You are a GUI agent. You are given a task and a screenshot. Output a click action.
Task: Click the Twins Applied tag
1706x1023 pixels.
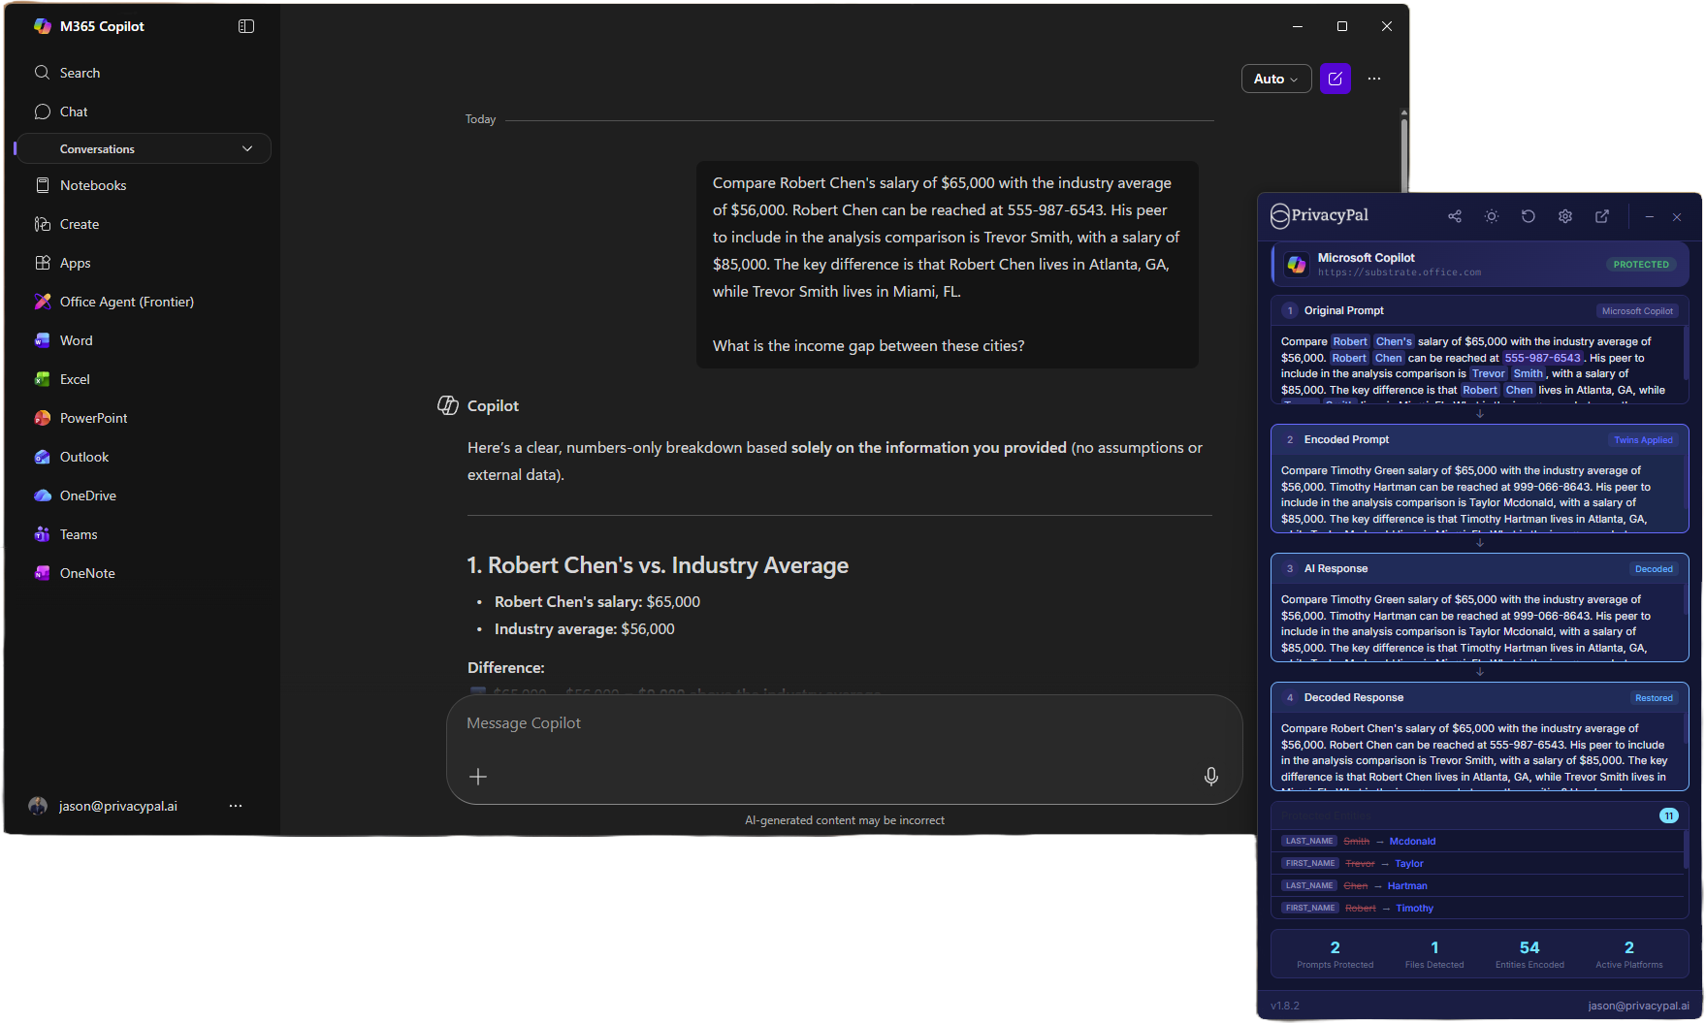click(x=1643, y=440)
